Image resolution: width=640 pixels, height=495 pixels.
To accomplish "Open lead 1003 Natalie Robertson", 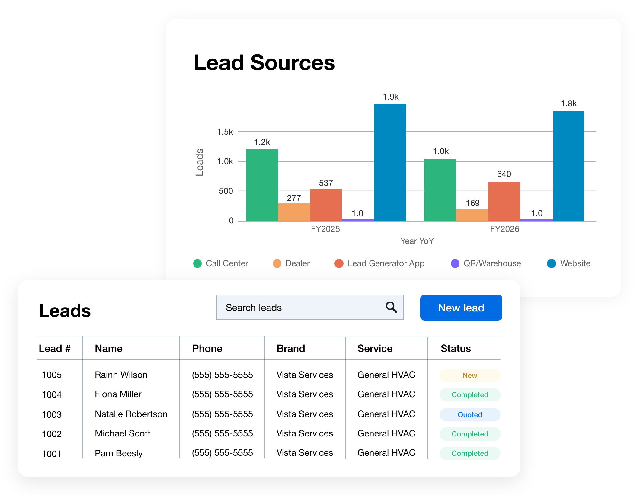I will (x=268, y=414).
